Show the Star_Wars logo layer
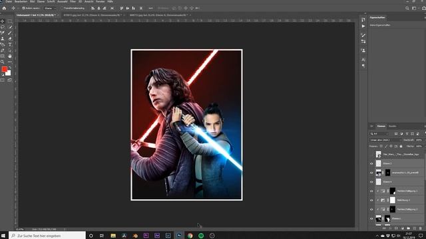 click(371, 154)
